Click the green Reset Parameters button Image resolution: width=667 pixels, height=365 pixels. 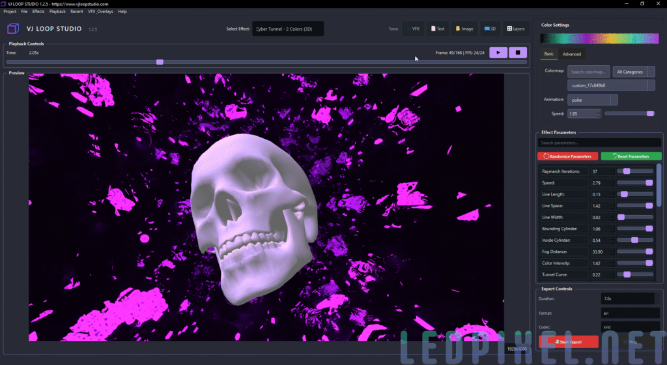pyautogui.click(x=631, y=156)
